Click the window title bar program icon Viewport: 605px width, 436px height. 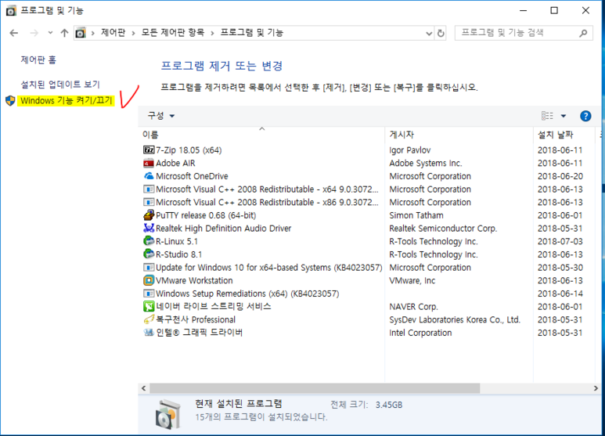pos(11,10)
